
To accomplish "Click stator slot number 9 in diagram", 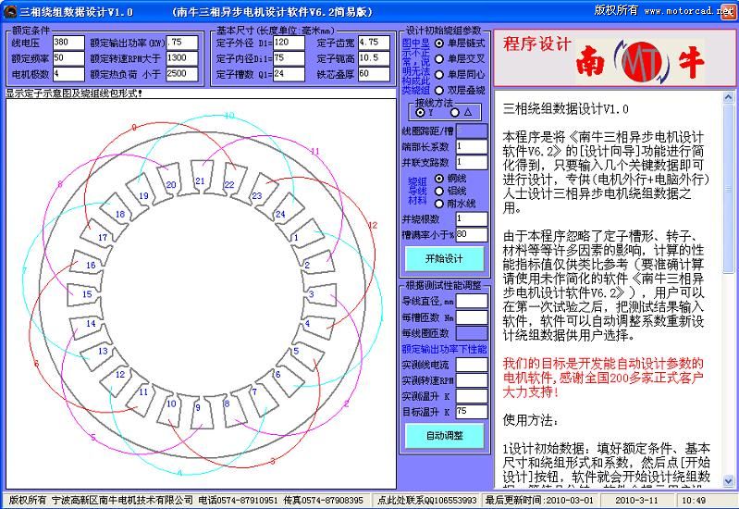I will click(198, 407).
